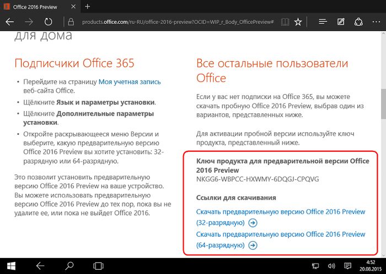Image resolution: width=386 pixels, height=274 pixels.
Task: Open the Windows Start menu
Action: click(x=12, y=266)
